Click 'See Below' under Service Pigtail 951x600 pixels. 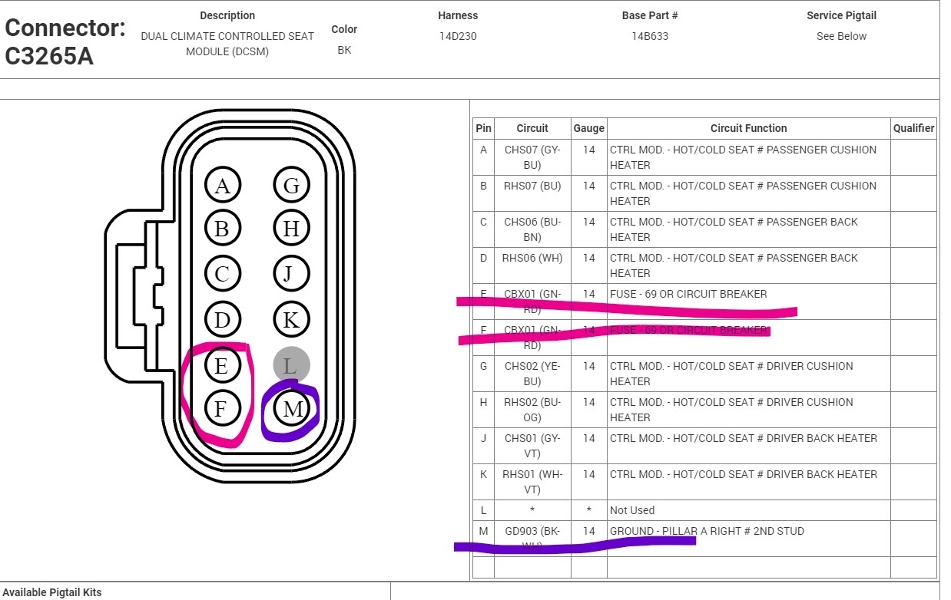click(x=841, y=36)
